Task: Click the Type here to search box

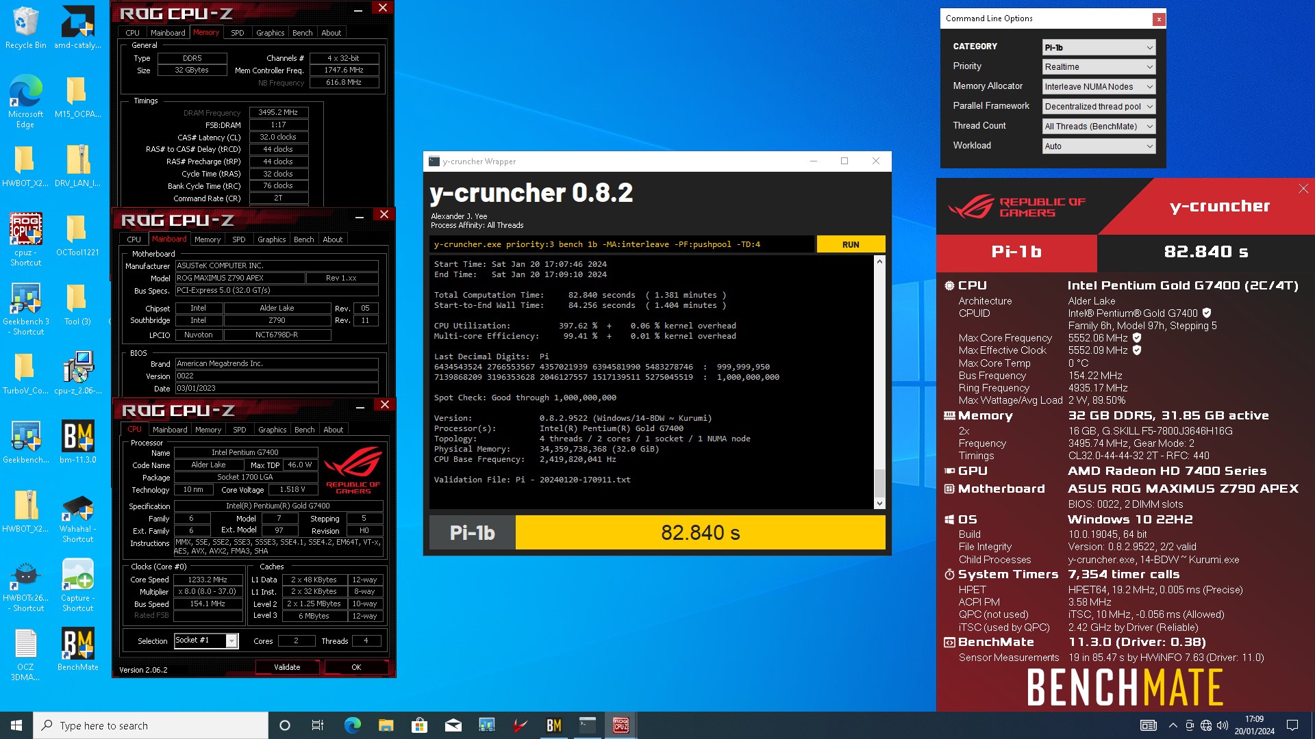Action: [x=151, y=725]
